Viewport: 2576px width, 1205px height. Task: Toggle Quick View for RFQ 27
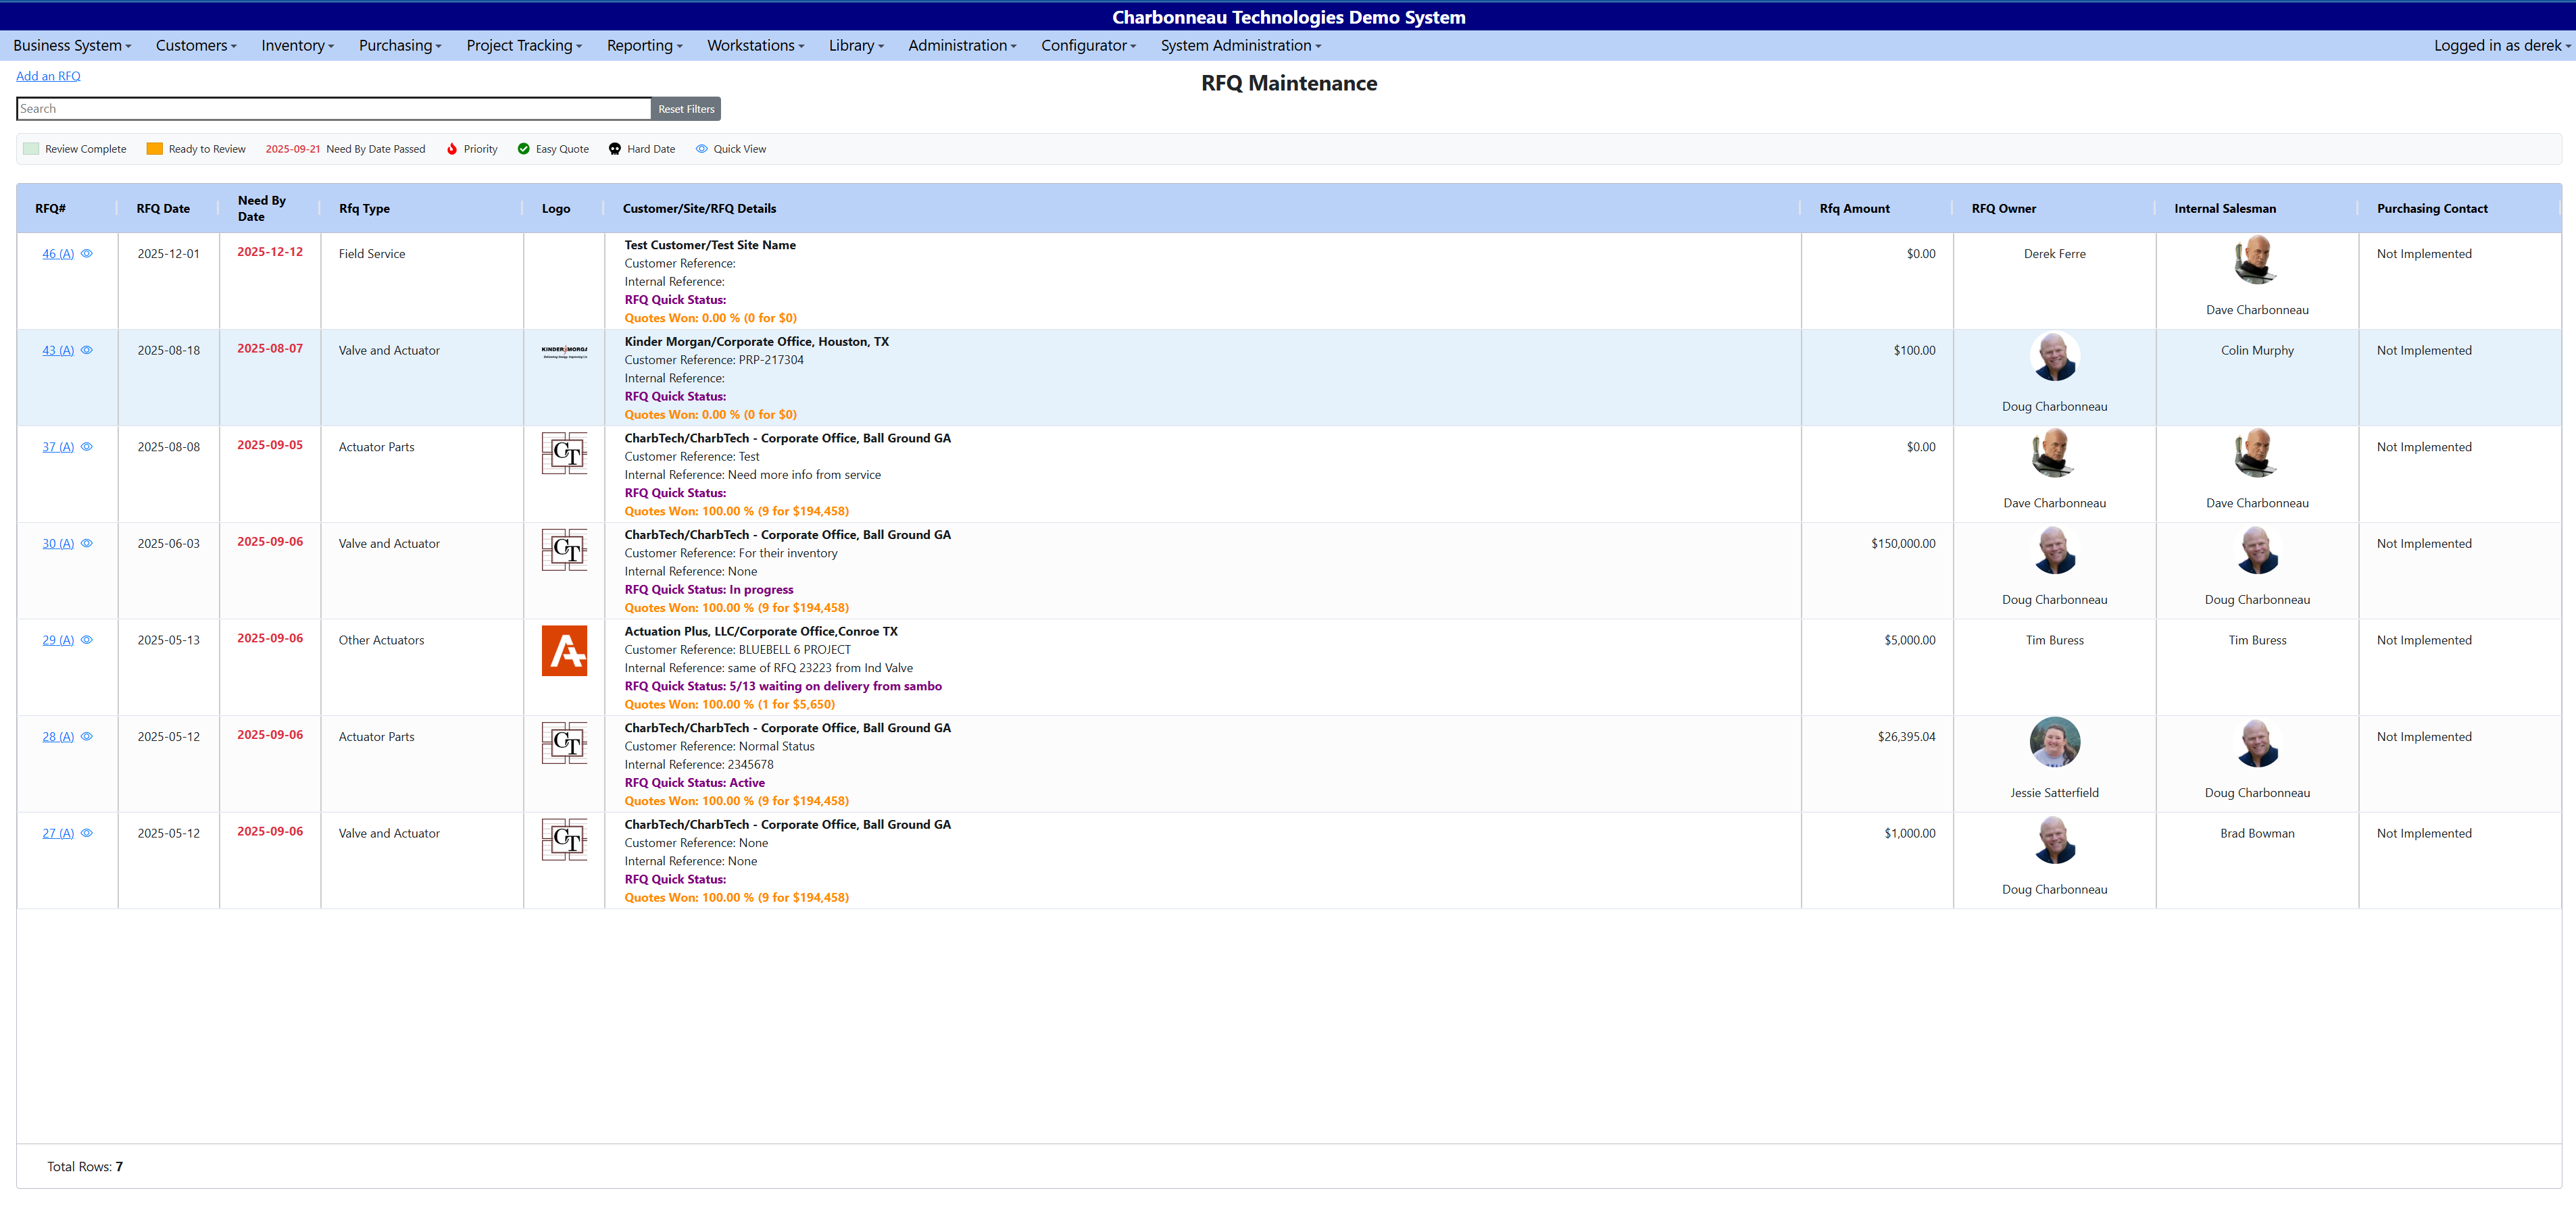tap(87, 832)
